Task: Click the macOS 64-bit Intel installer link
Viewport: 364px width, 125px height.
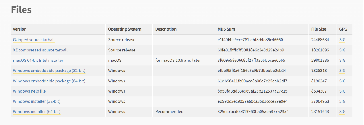Action: coord(38,60)
